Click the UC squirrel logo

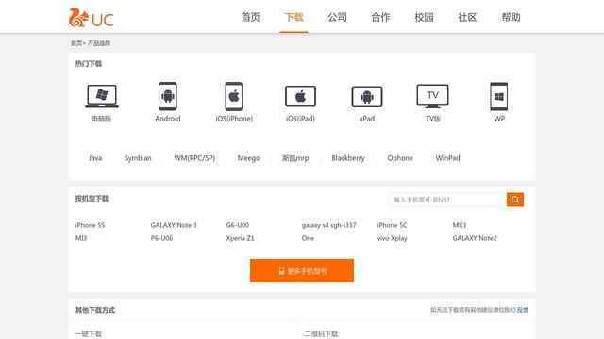click(91, 18)
